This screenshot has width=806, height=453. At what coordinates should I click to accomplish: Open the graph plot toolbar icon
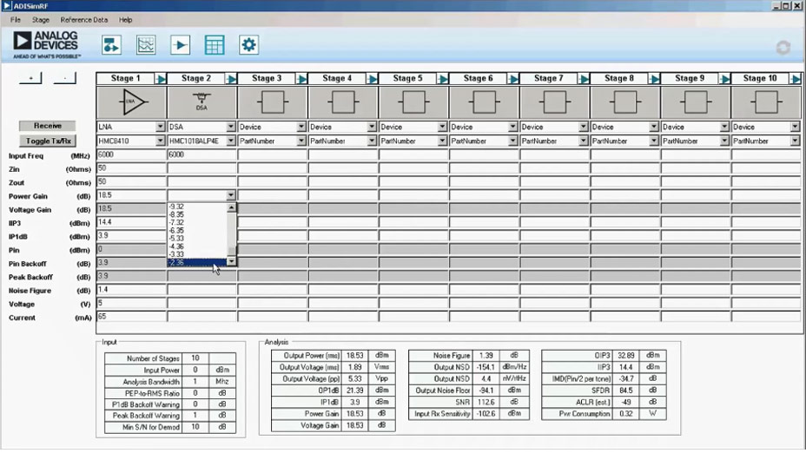click(x=146, y=45)
